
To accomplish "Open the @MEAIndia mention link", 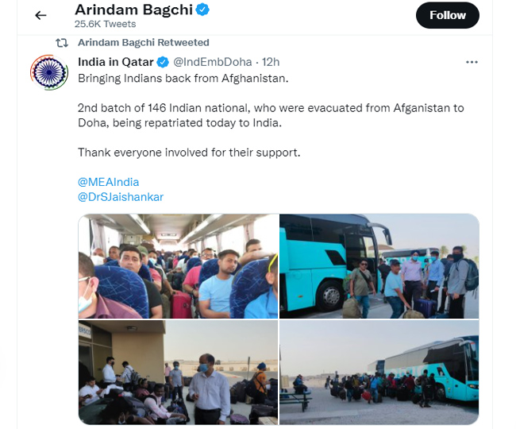I will (108, 182).
